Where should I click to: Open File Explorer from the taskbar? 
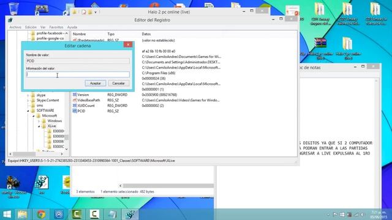(23, 215)
